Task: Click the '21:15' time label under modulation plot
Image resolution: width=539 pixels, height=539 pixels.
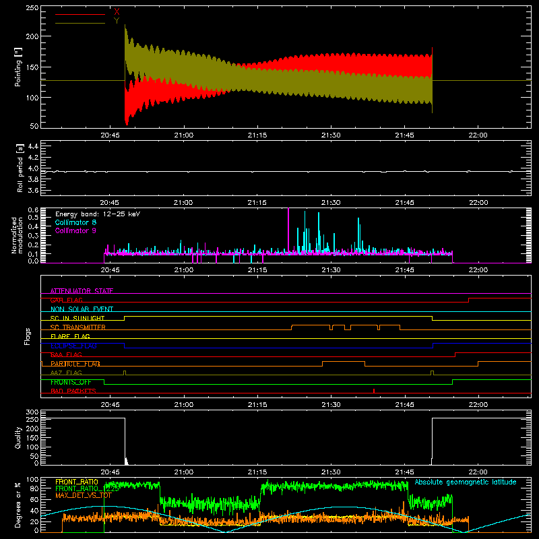Action: point(257,270)
